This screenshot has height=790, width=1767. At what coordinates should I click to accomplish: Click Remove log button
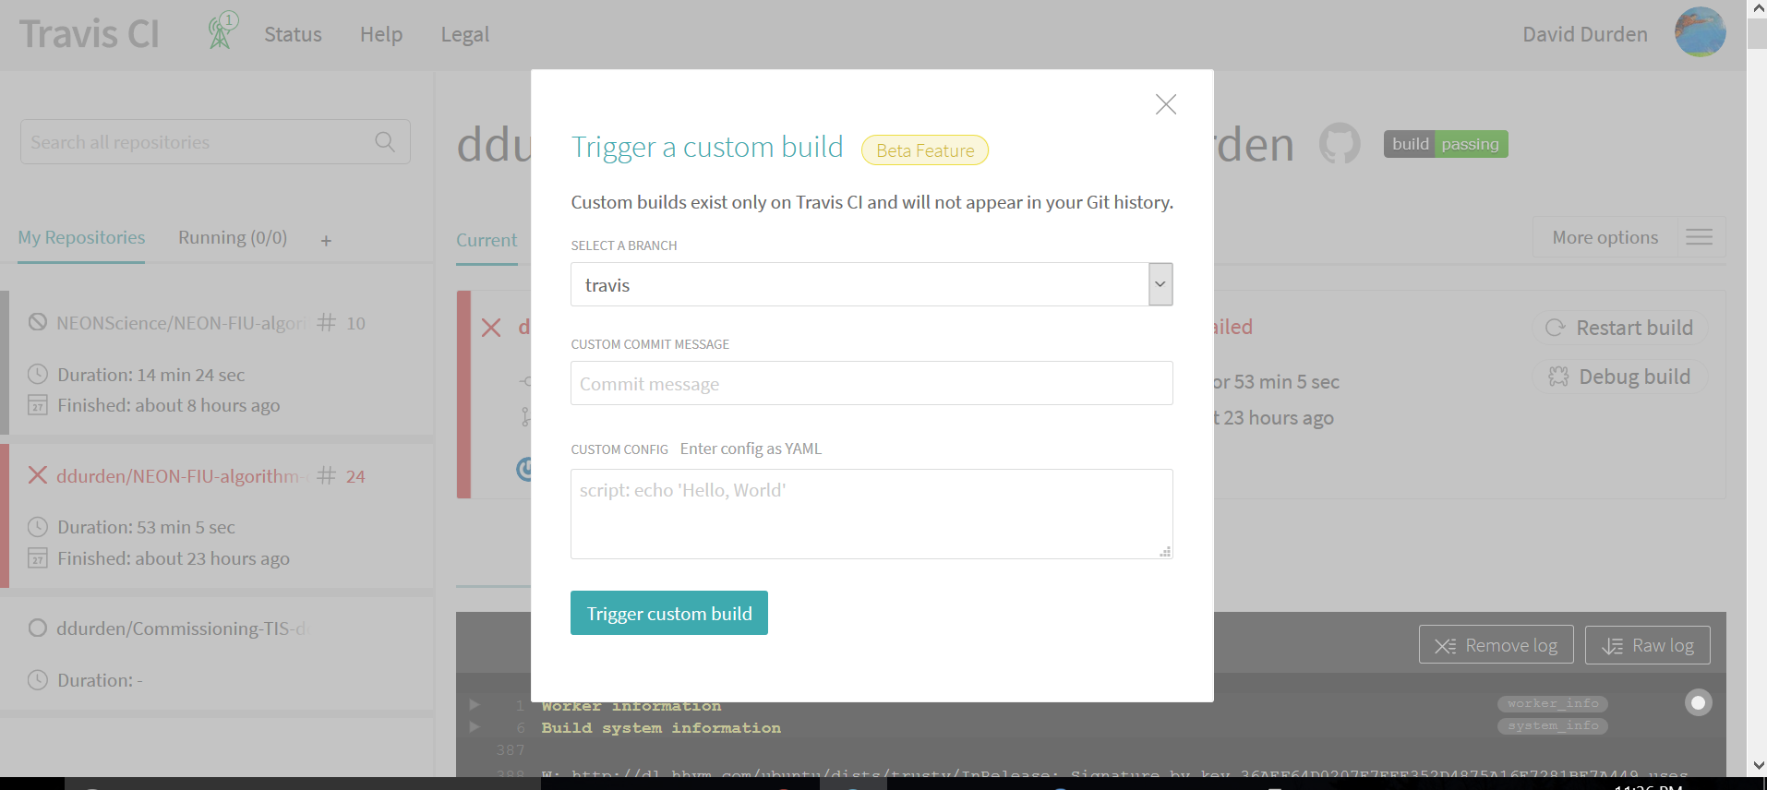pyautogui.click(x=1497, y=645)
